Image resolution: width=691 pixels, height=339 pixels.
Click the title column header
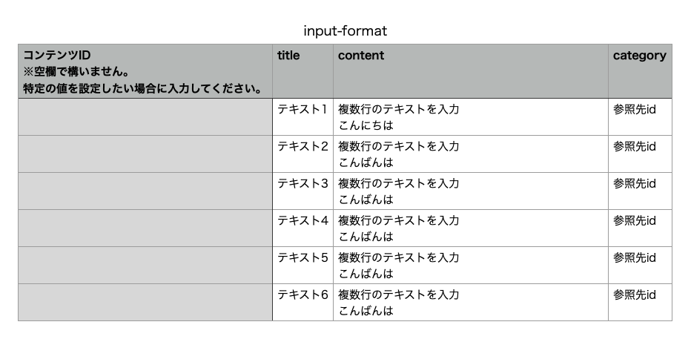click(302, 71)
